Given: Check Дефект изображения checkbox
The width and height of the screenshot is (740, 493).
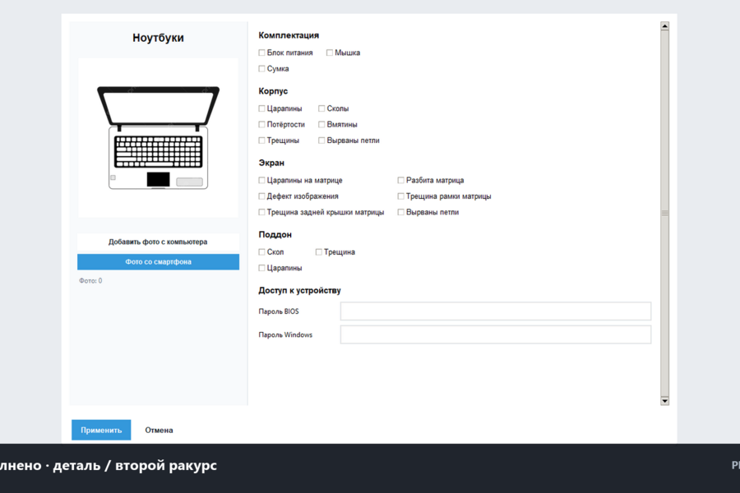Looking at the screenshot, I should (261, 196).
